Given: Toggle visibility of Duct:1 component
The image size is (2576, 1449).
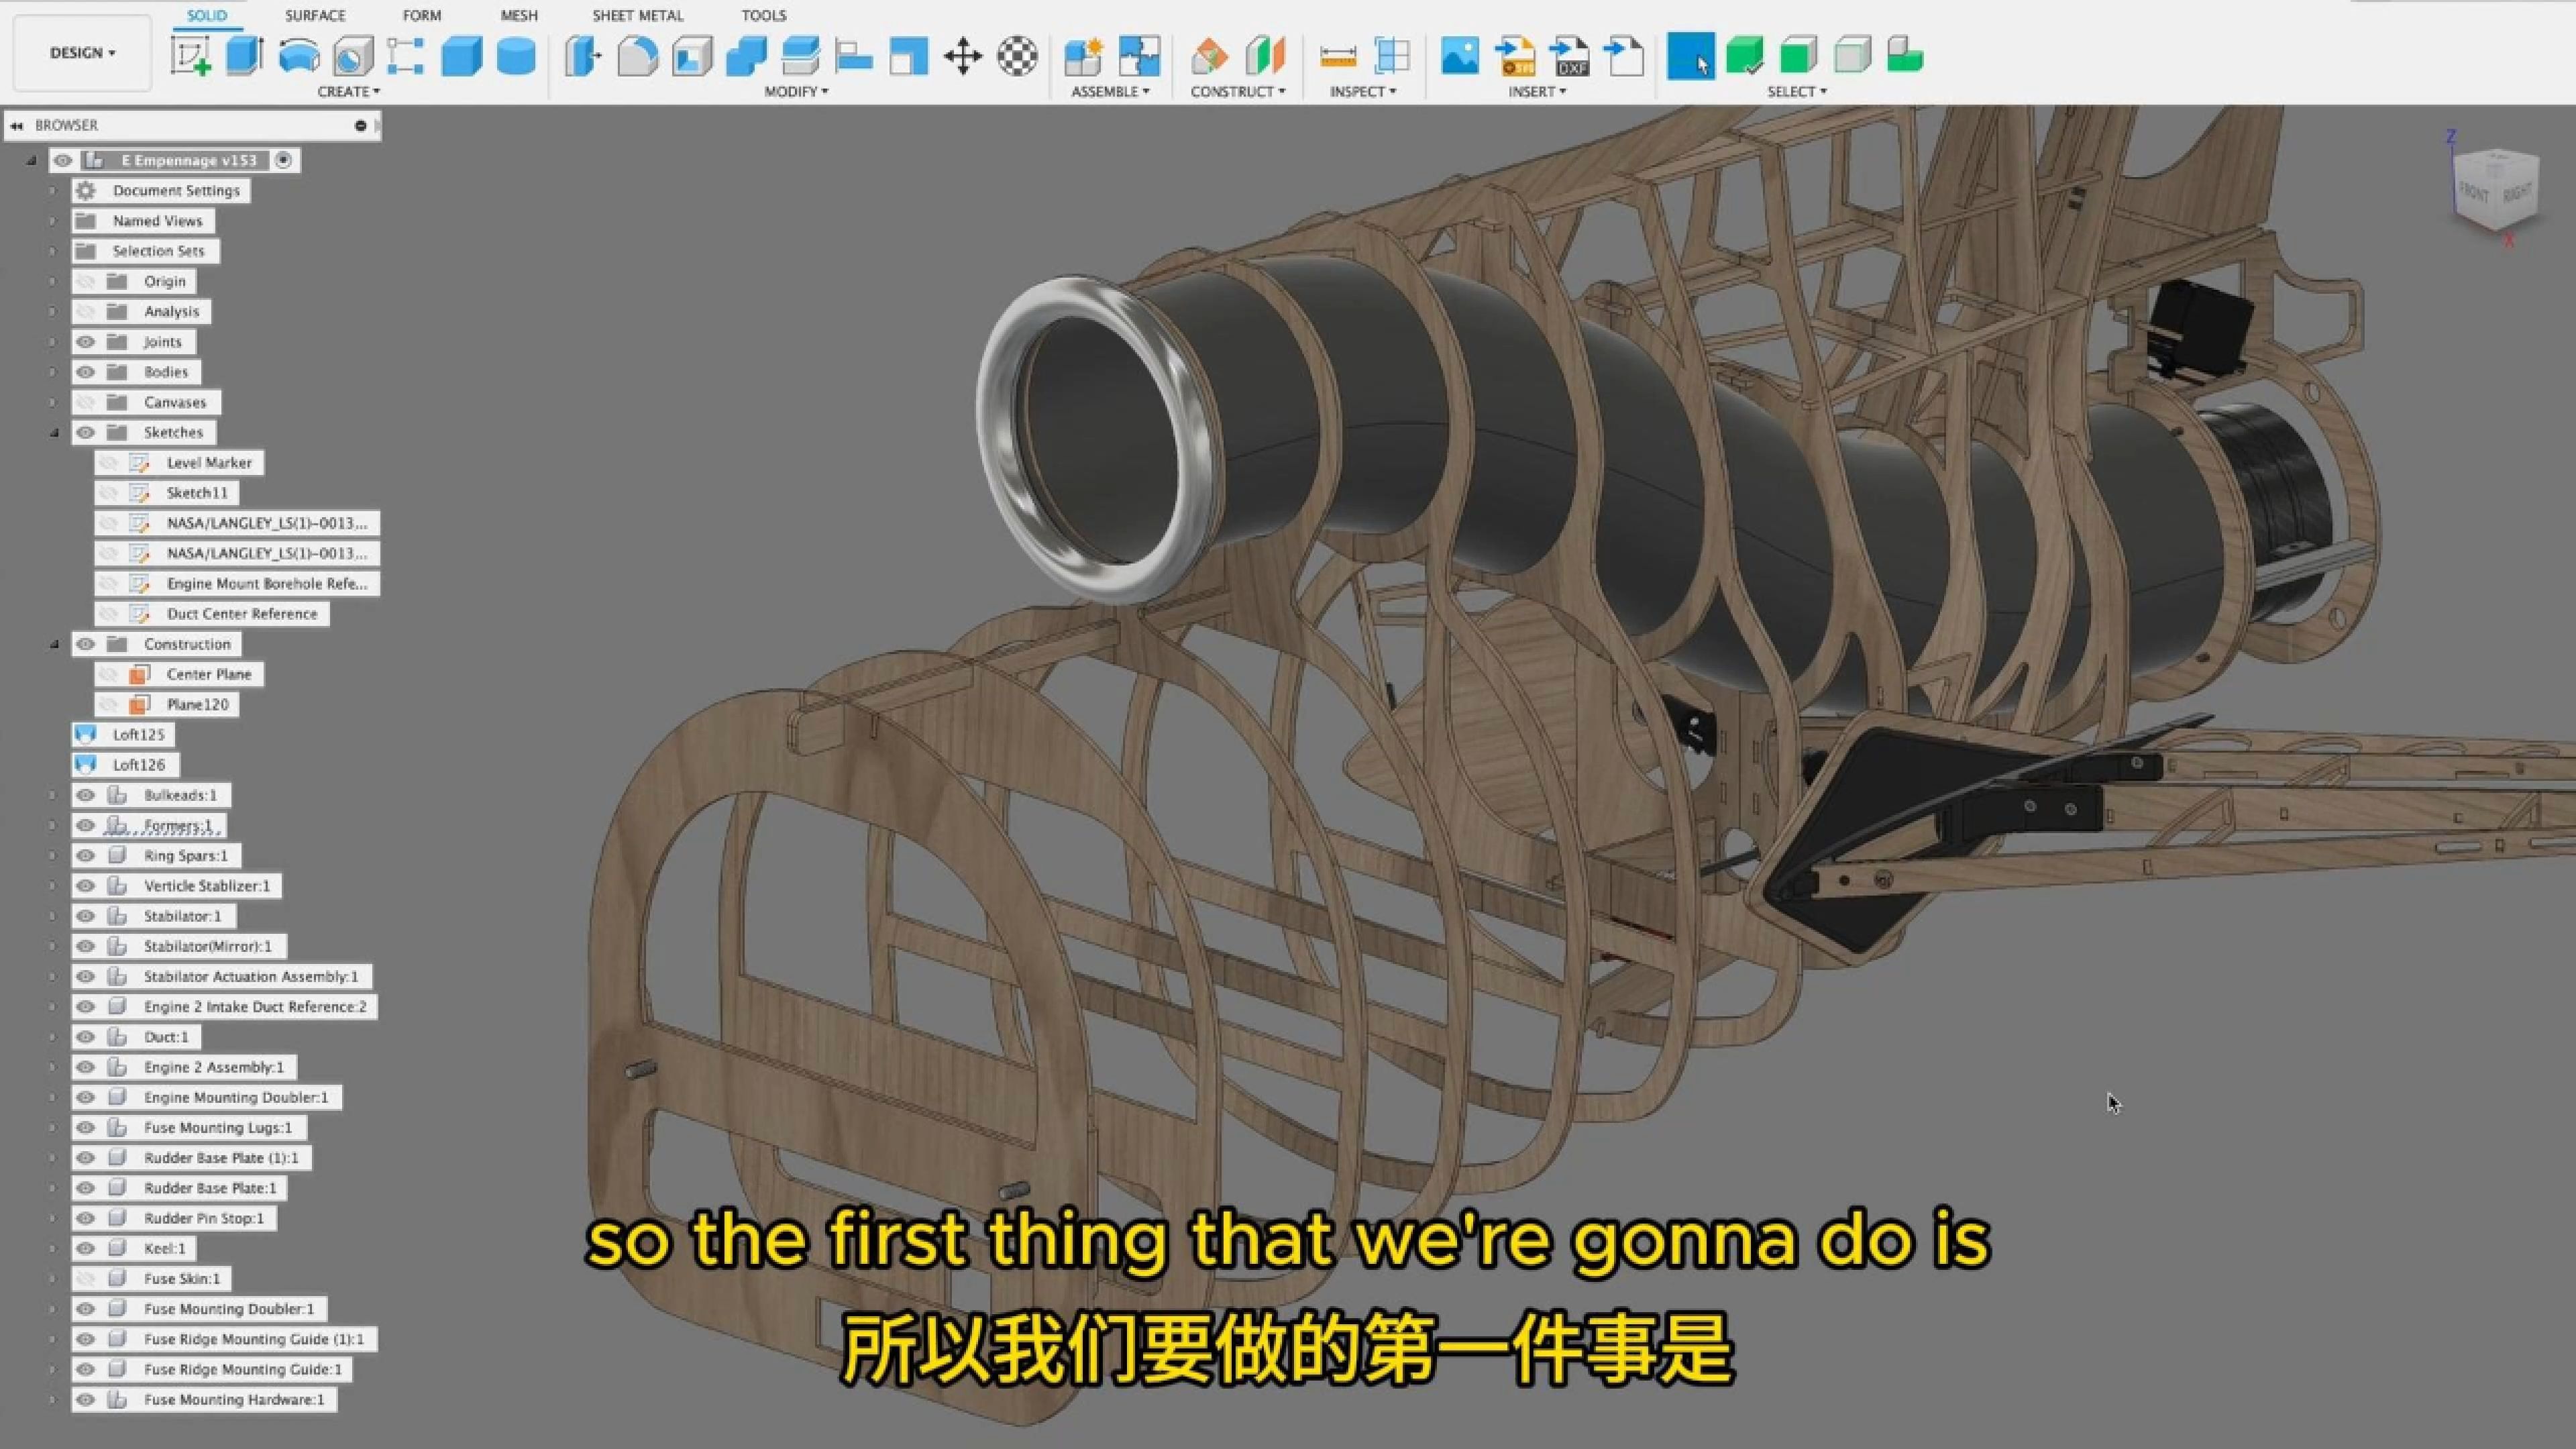Looking at the screenshot, I should click(85, 1037).
